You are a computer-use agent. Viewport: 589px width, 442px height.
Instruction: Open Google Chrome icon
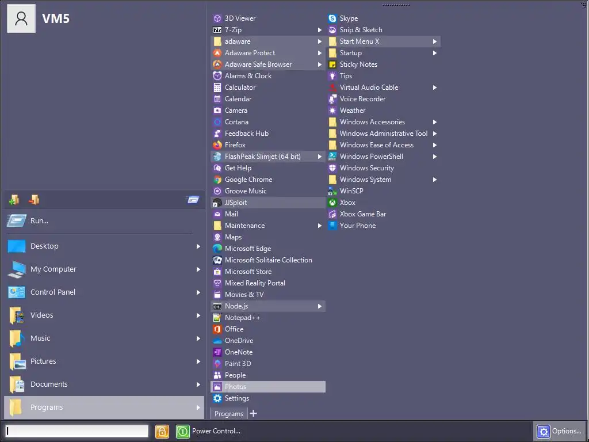click(x=217, y=180)
